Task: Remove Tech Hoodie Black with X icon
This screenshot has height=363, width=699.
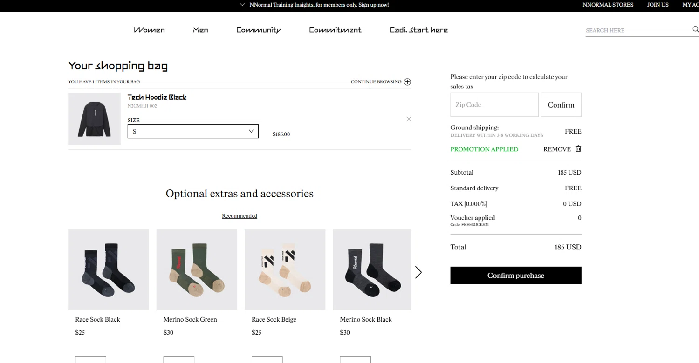Action: pos(409,119)
